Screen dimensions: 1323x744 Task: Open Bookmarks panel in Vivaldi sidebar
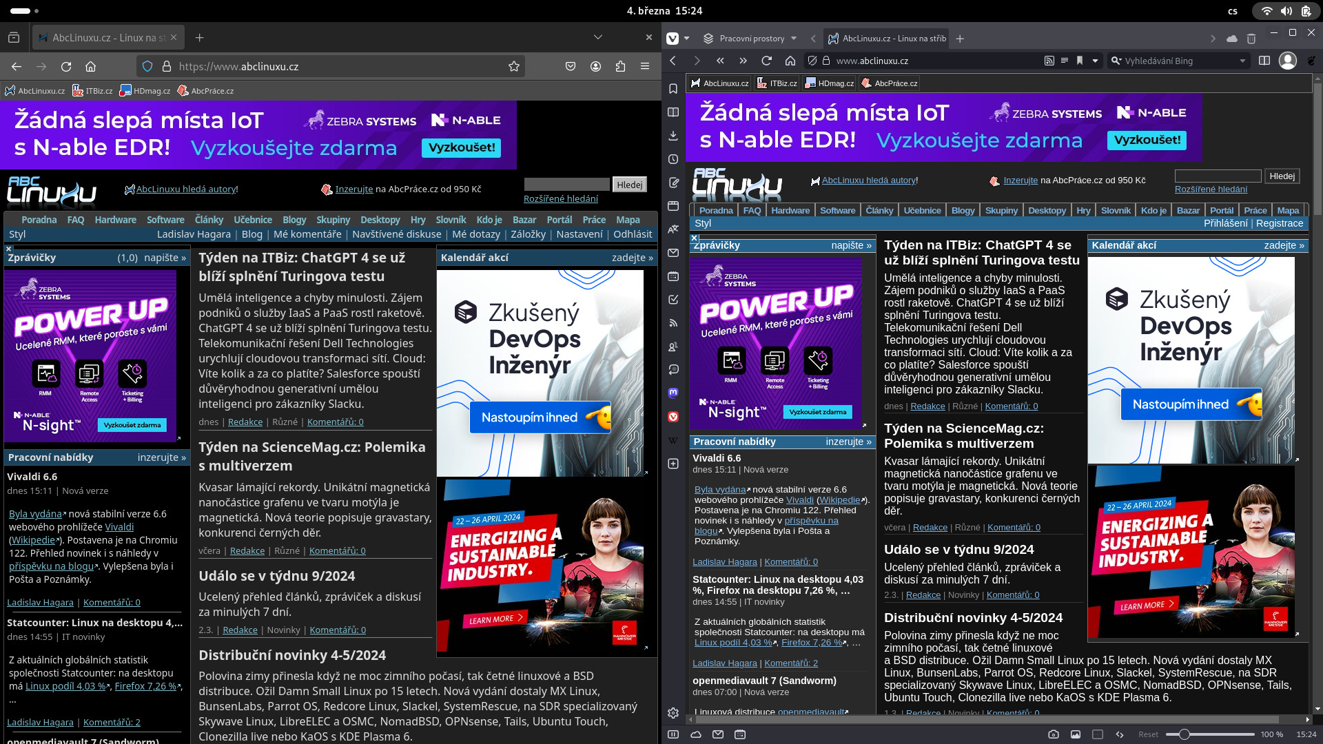tap(673, 89)
